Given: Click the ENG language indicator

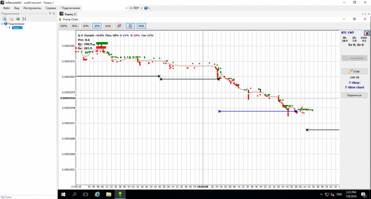Looking at the screenshot, I should tap(339, 194).
